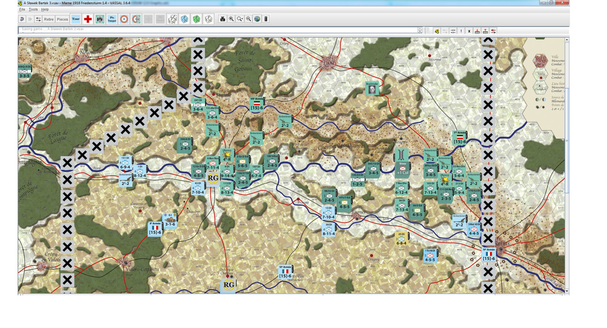The height and width of the screenshot is (328, 607).
Task: Select the RG marker near Villers-Cotterets road
Action: click(x=229, y=284)
